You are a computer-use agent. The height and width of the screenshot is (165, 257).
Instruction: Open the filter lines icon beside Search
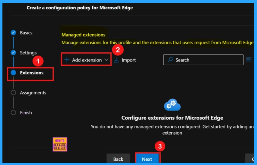[249, 60]
